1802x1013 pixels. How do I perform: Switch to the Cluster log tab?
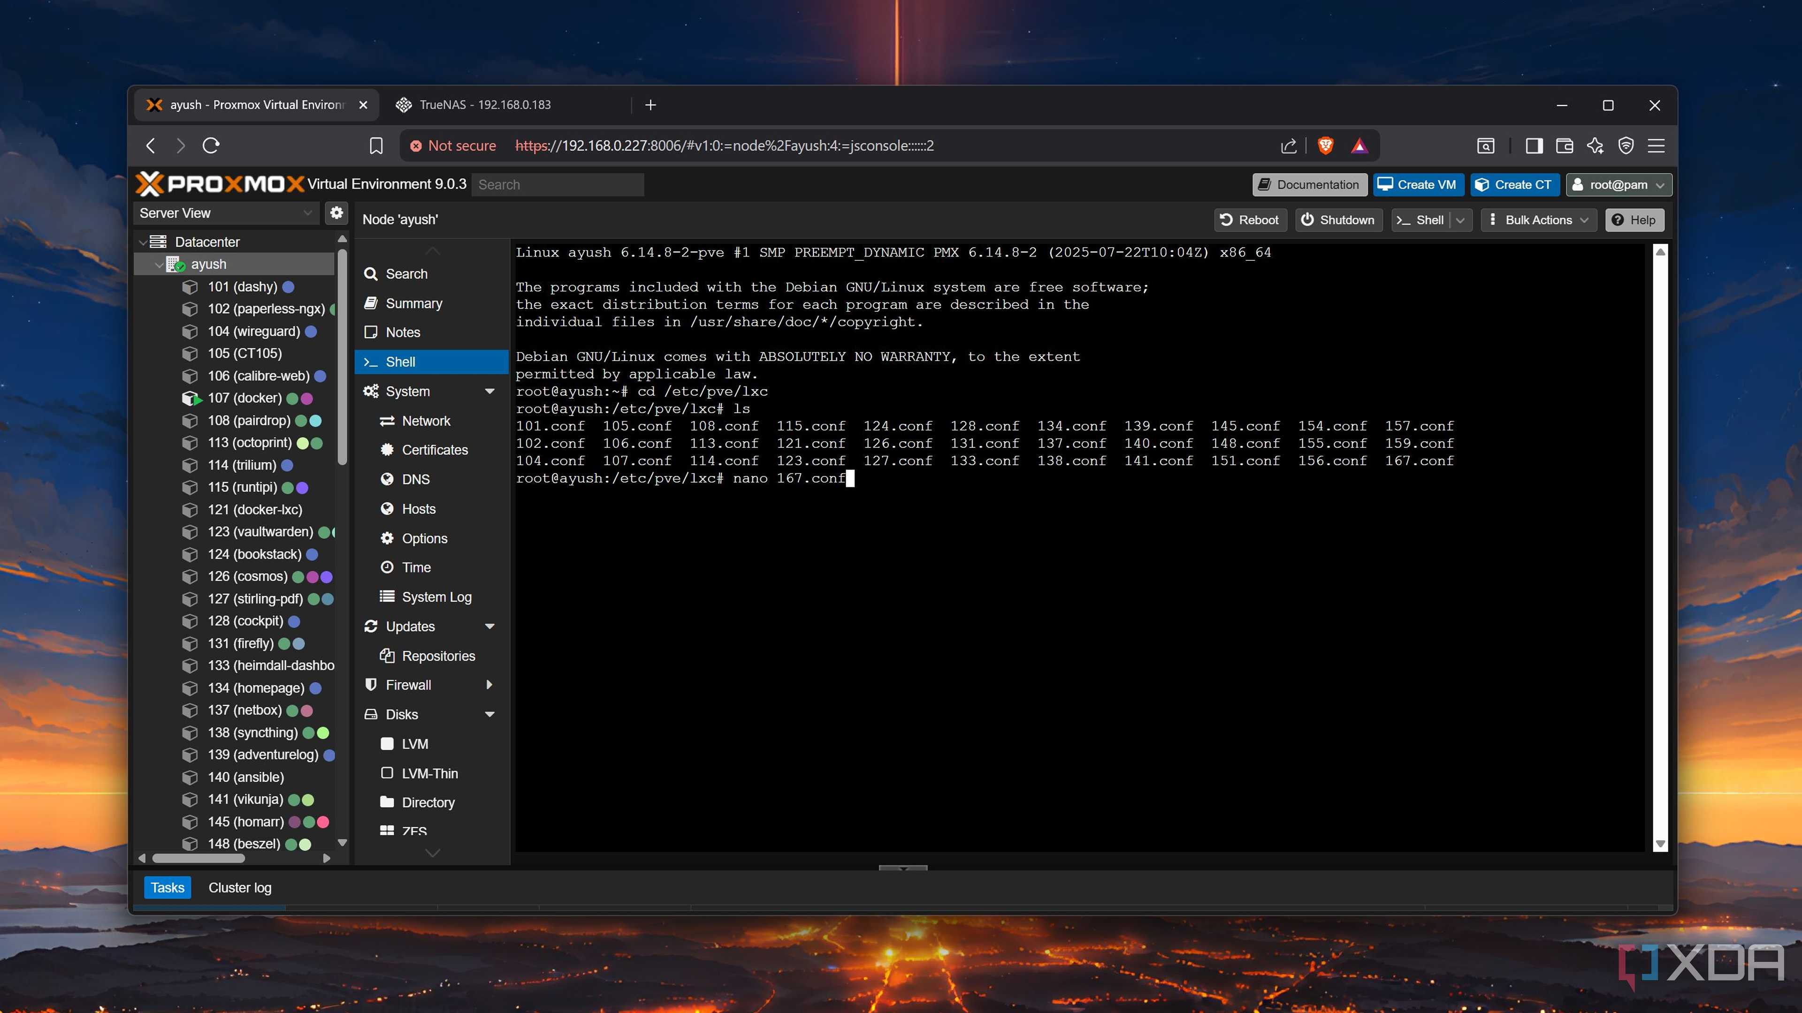239,887
